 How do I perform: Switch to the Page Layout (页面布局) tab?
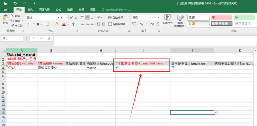click(44, 10)
